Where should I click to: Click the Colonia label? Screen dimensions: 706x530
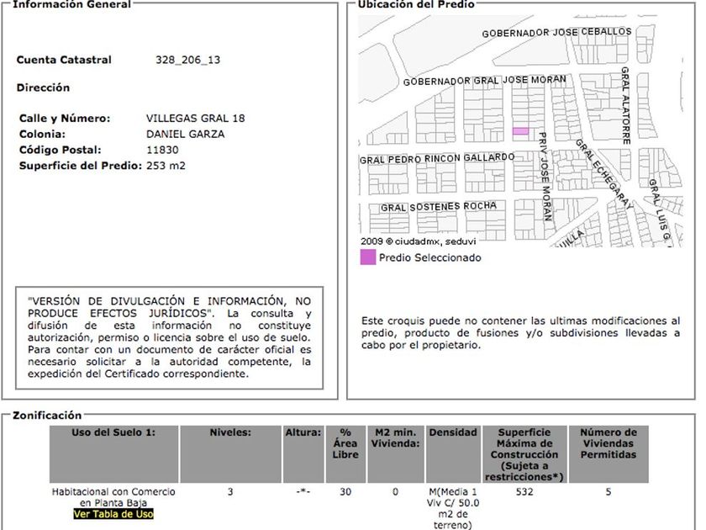click(42, 134)
